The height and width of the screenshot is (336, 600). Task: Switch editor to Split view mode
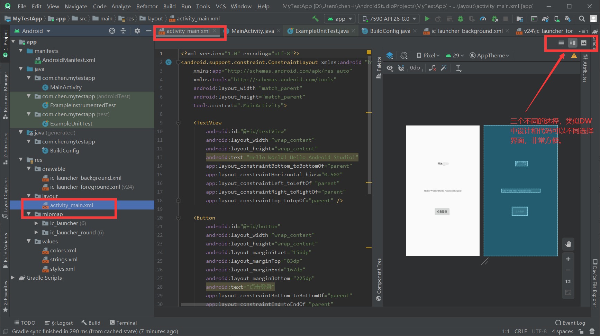point(572,43)
